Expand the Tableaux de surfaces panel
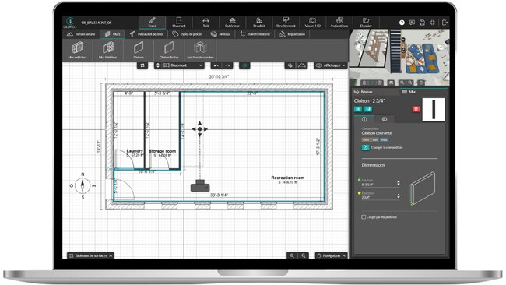The height and width of the screenshot is (285, 506). [90, 255]
